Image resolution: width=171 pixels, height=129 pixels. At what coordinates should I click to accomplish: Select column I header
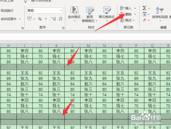coord(25,46)
